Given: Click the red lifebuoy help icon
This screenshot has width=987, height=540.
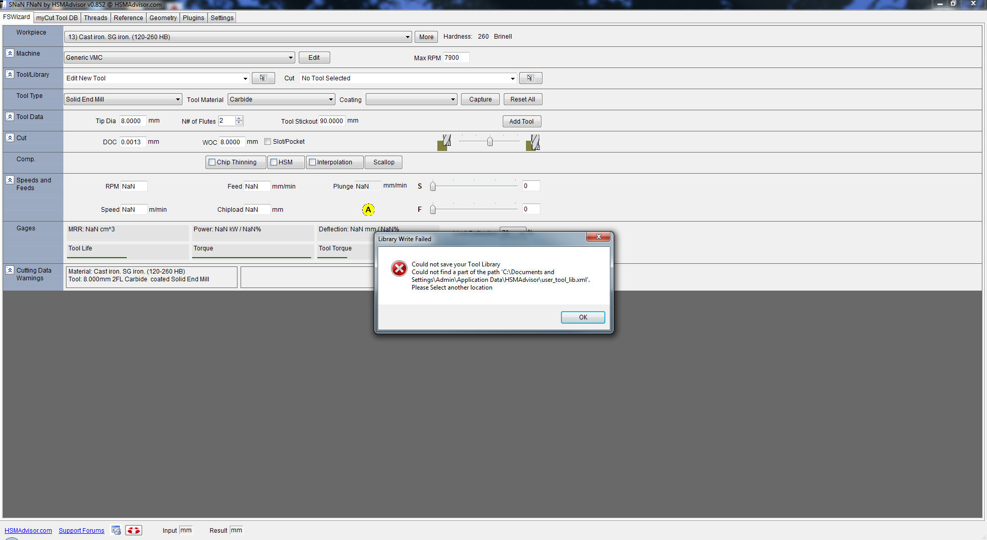Looking at the screenshot, I should [x=133, y=530].
